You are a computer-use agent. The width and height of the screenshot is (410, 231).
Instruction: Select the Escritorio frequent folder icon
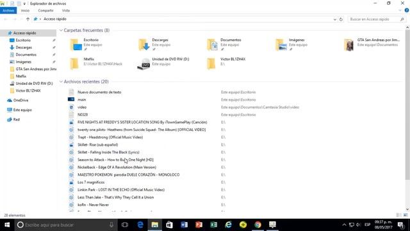click(x=76, y=45)
